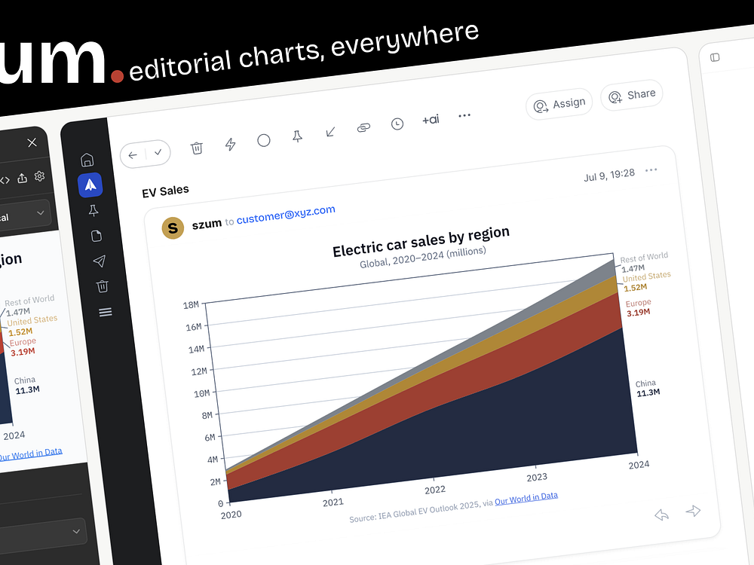
Task: Click the Rest of World 1.47M label
Action: click(x=644, y=262)
